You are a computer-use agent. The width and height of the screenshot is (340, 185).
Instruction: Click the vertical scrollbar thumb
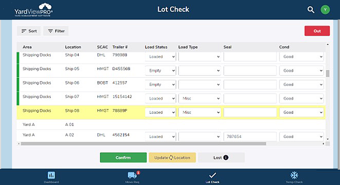click(x=328, y=74)
